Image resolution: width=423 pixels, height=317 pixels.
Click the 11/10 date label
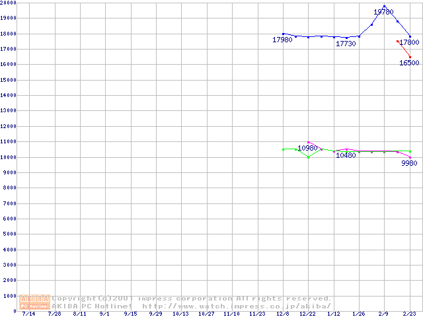(x=231, y=314)
